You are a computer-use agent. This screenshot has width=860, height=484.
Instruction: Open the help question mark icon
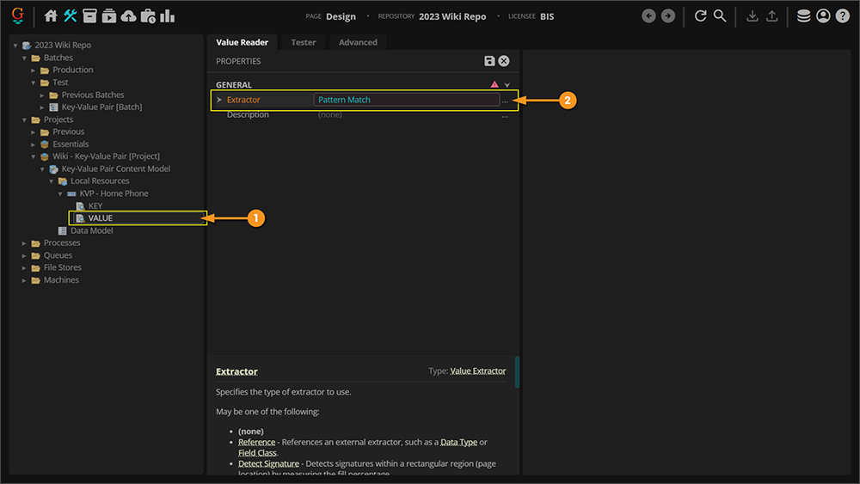click(843, 15)
